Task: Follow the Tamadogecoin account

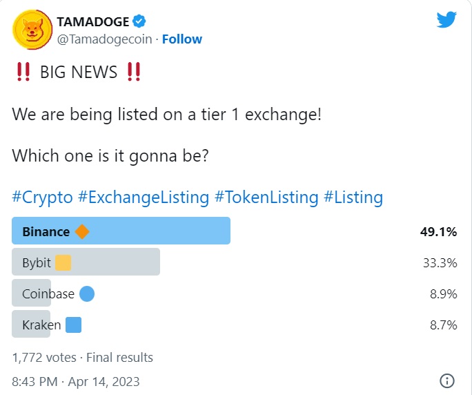Action: click(x=182, y=39)
